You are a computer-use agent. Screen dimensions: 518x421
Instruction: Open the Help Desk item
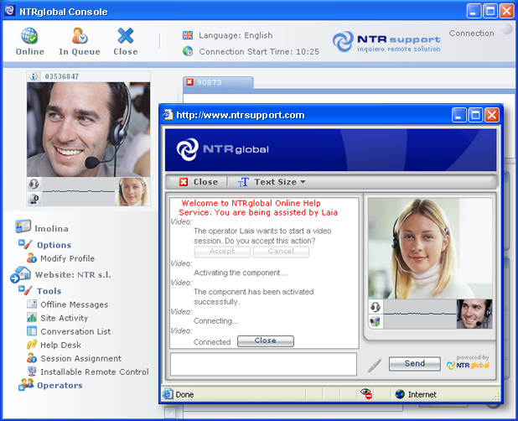(x=60, y=345)
